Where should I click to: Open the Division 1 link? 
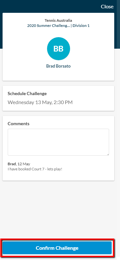(81, 26)
